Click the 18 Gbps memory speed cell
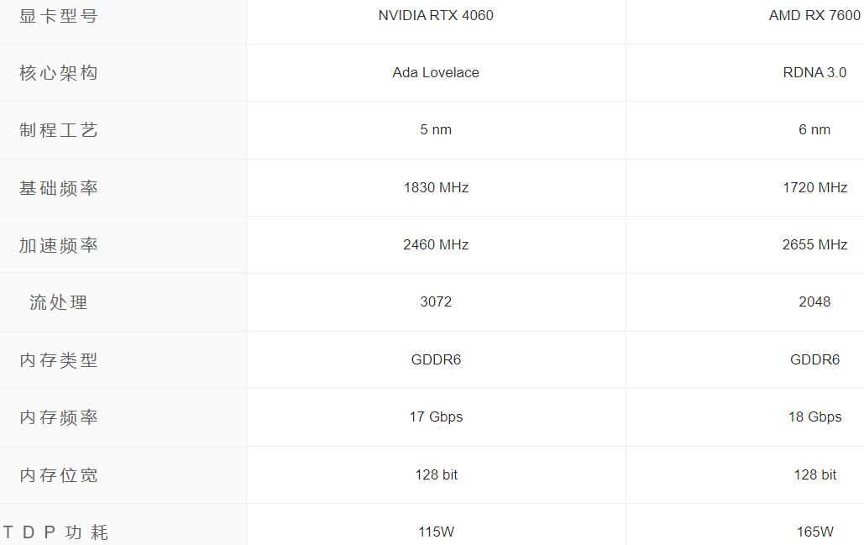 (x=814, y=417)
